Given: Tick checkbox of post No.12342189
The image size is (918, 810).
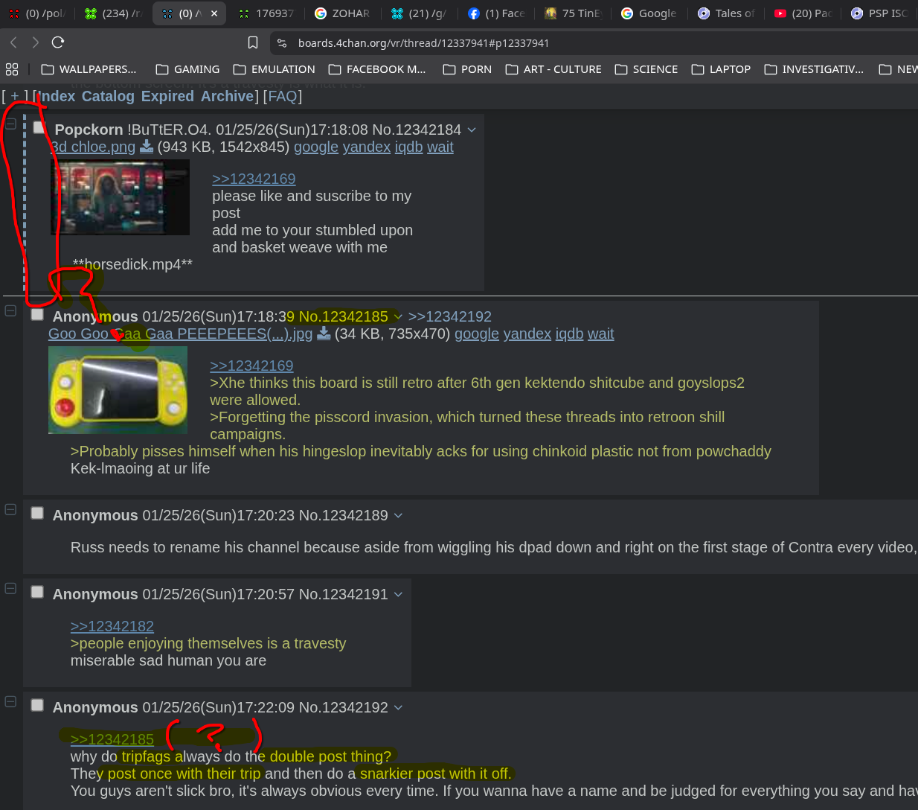Looking at the screenshot, I should [x=37, y=513].
